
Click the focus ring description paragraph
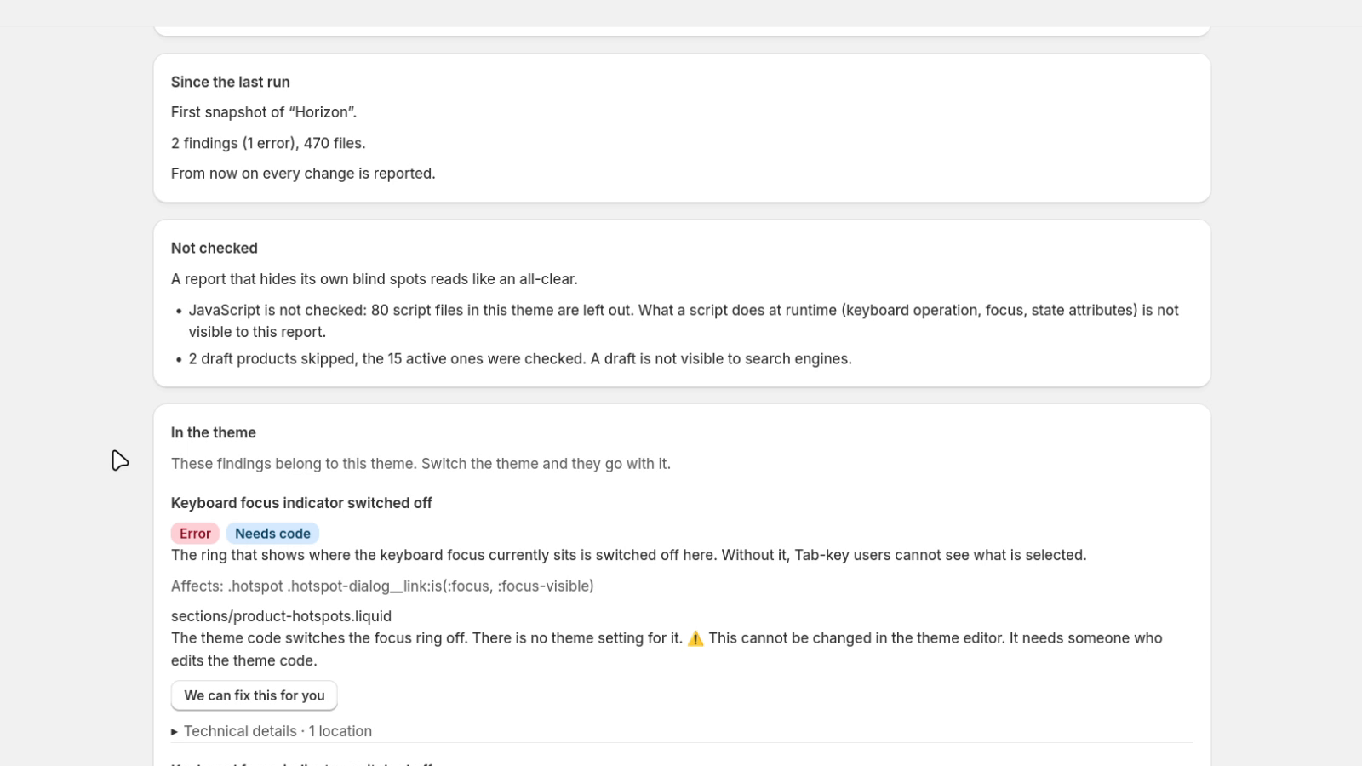[x=628, y=555]
